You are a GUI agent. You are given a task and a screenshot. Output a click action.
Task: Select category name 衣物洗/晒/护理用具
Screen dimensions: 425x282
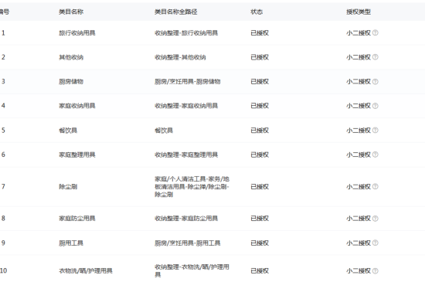86,270
